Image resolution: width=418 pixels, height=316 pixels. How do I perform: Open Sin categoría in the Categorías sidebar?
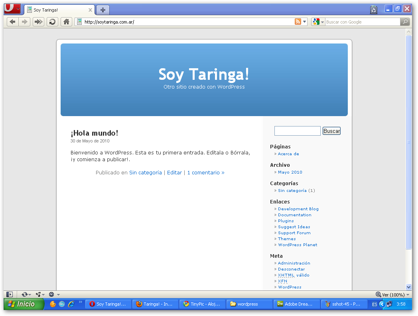pyautogui.click(x=292, y=191)
